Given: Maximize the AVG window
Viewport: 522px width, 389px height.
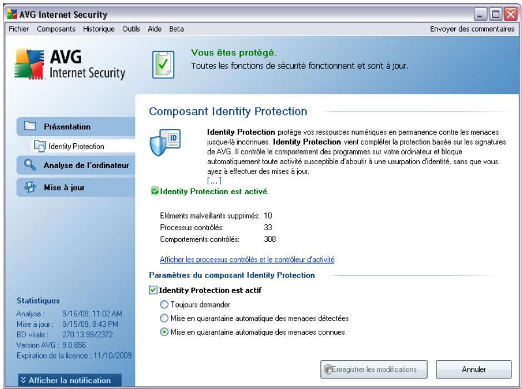Looking at the screenshot, I should tap(495, 14).
